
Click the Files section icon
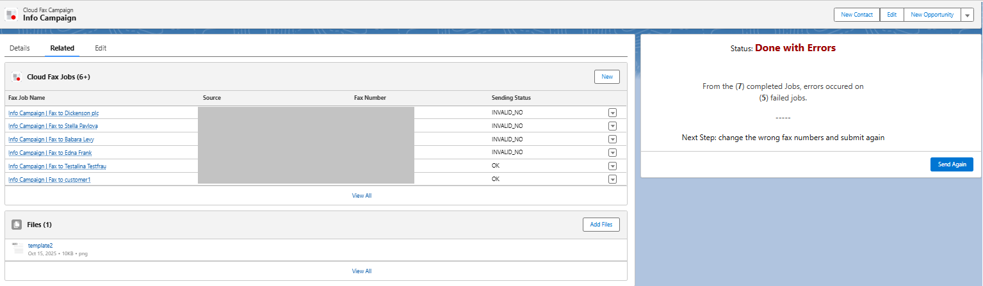point(17,225)
